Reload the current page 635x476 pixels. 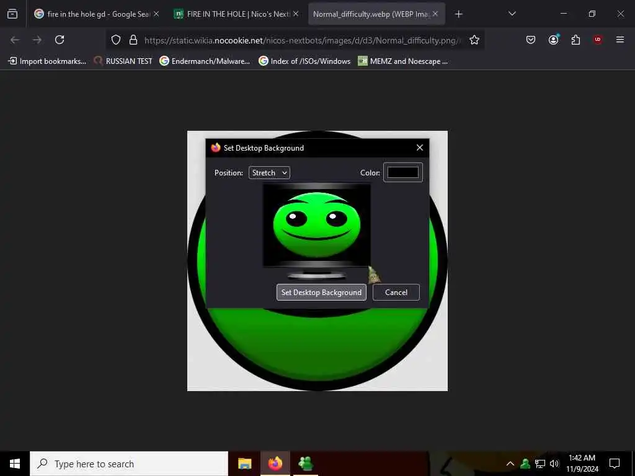[x=60, y=40]
